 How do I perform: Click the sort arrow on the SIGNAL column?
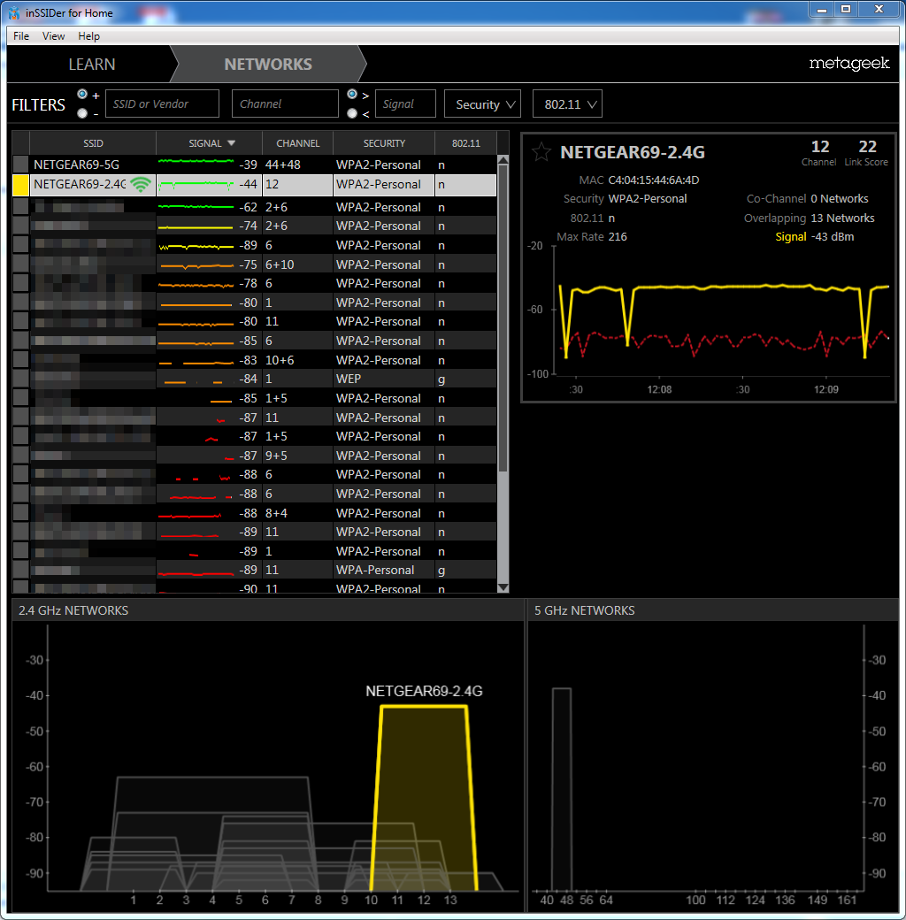click(x=231, y=143)
